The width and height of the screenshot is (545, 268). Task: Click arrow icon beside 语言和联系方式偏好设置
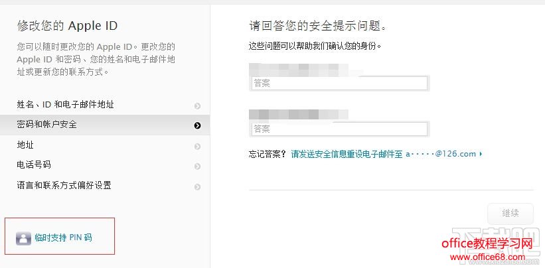tap(197, 186)
